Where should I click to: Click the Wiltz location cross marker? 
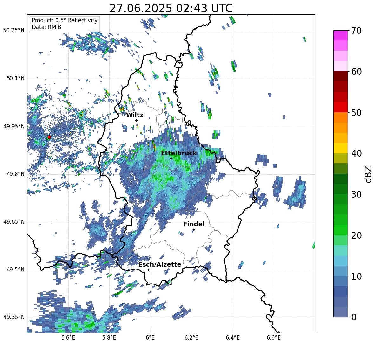(x=137, y=120)
